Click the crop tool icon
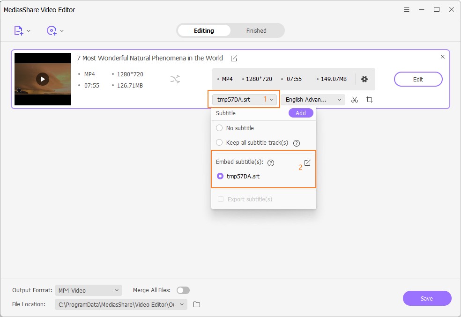This screenshot has height=317, width=461. pos(370,100)
